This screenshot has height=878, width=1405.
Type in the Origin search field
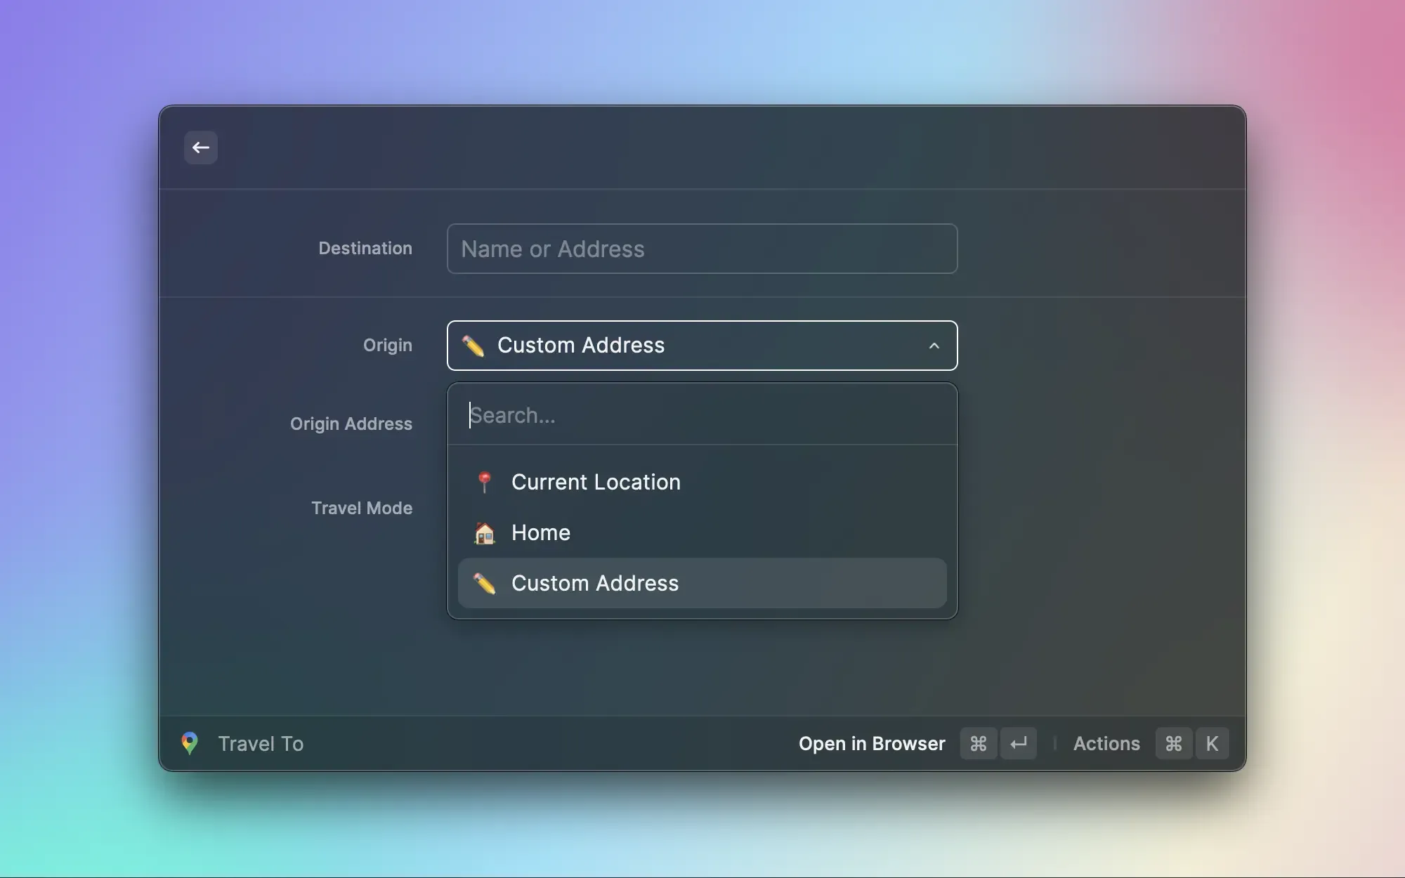pos(702,413)
